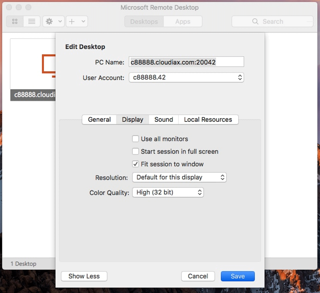Open the General tab
This screenshot has height=293, width=320.
coord(99,120)
